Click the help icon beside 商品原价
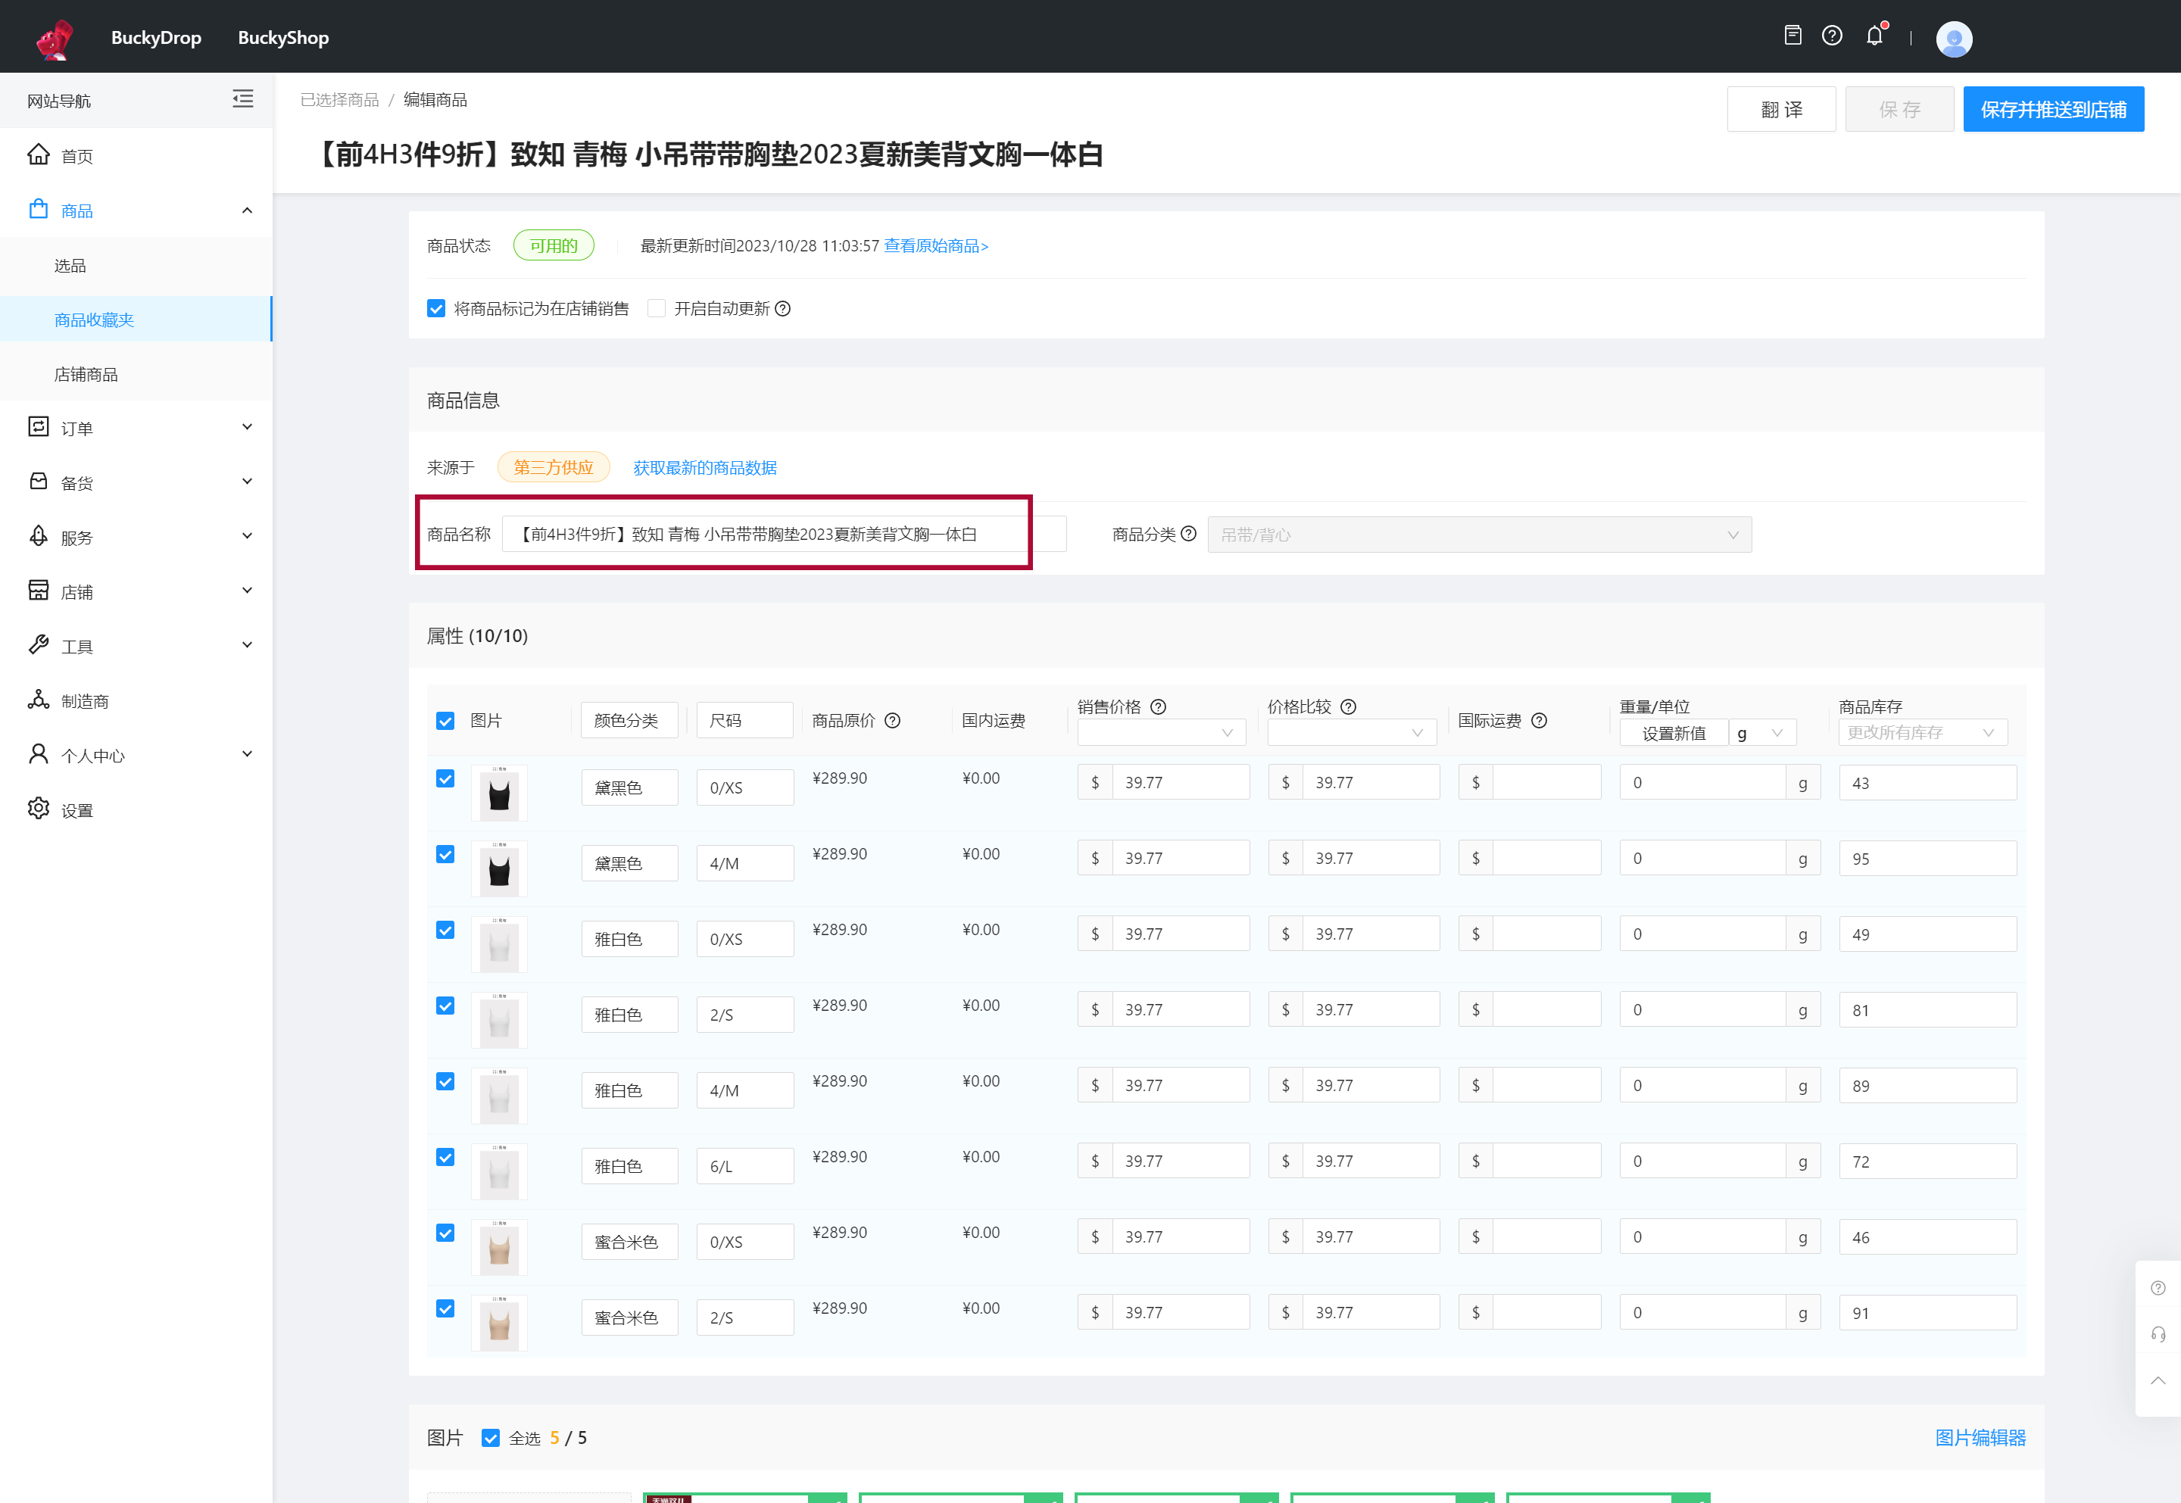 point(893,720)
